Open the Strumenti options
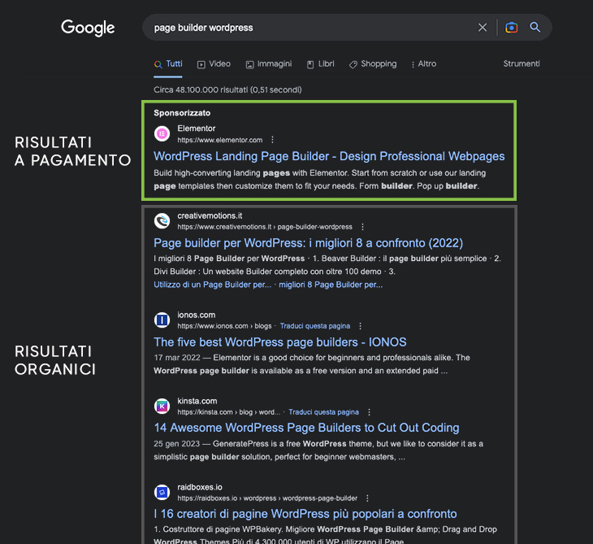593x544 pixels. [x=522, y=64]
